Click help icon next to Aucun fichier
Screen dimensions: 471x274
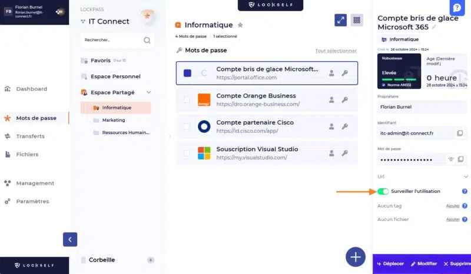click(x=465, y=219)
